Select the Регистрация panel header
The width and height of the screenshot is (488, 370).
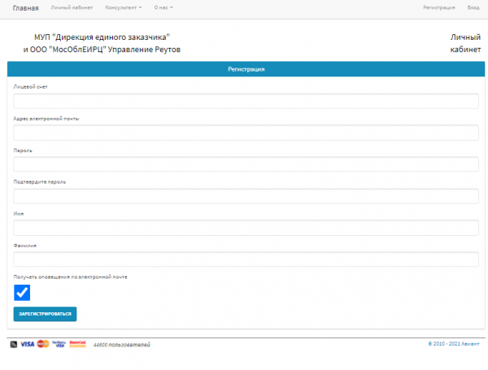[x=246, y=69]
